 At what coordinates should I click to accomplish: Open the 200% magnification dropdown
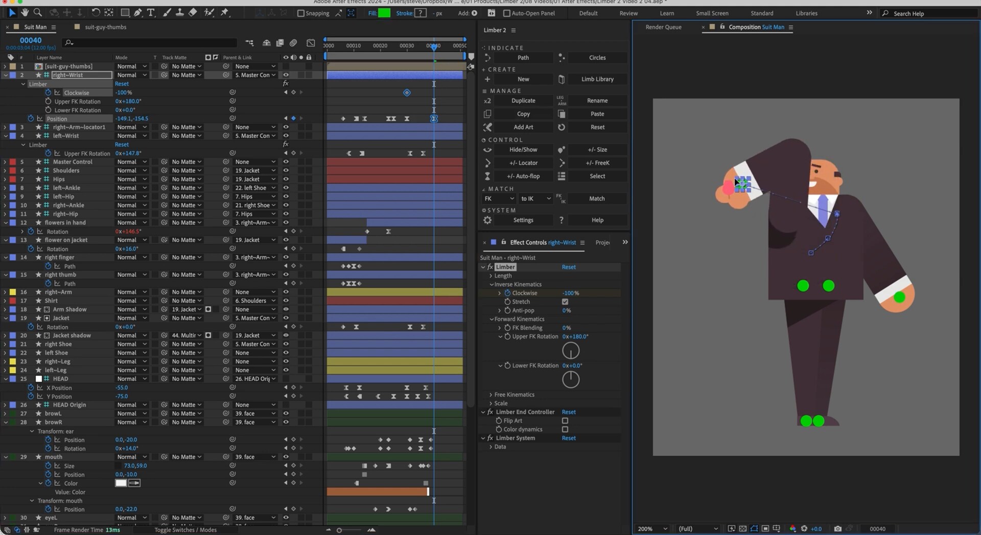(652, 528)
